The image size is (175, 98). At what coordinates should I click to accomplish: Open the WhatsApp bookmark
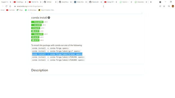click(x=31, y=10)
